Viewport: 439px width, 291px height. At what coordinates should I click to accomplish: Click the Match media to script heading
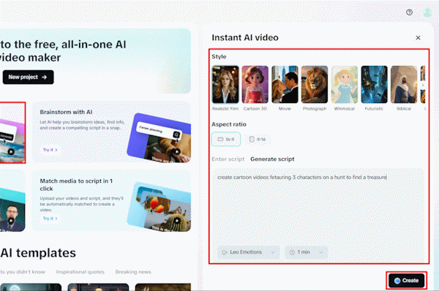coord(76,185)
